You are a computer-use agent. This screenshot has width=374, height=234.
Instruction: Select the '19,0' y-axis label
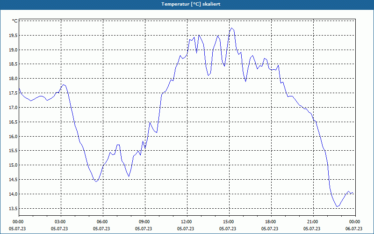tap(13, 50)
